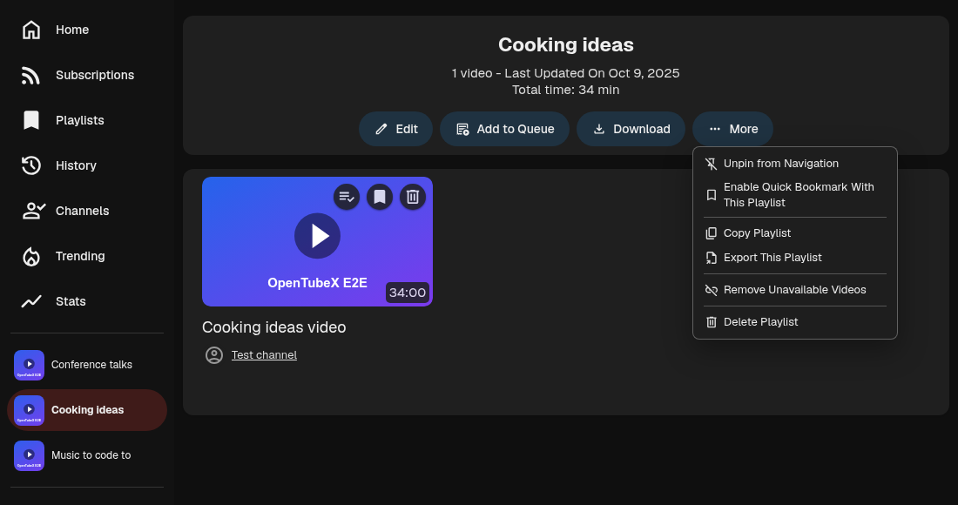Choose Export This Playlist
Screen dimensions: 958x505
[x=795, y=258]
